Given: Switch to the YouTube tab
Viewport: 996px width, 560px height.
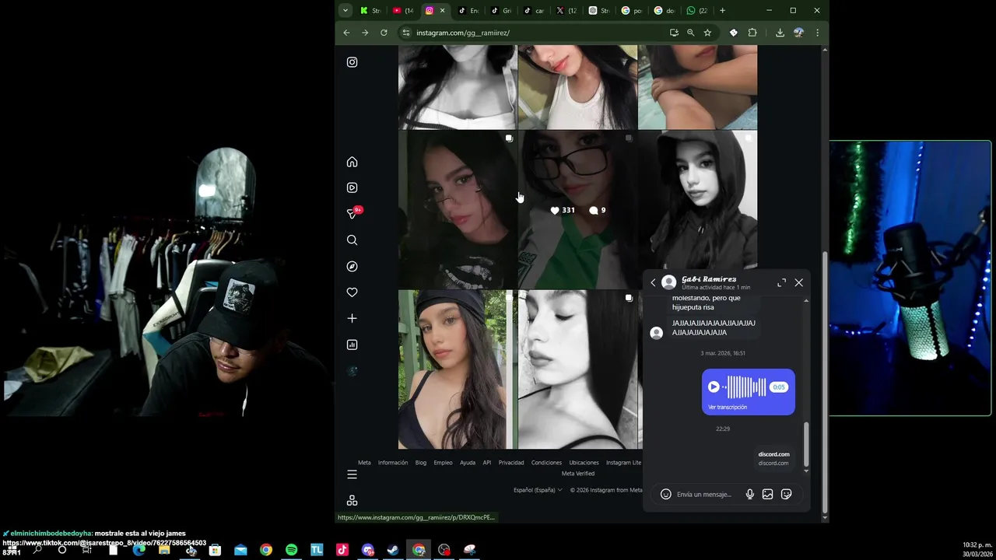Looking at the screenshot, I should coord(403,10).
